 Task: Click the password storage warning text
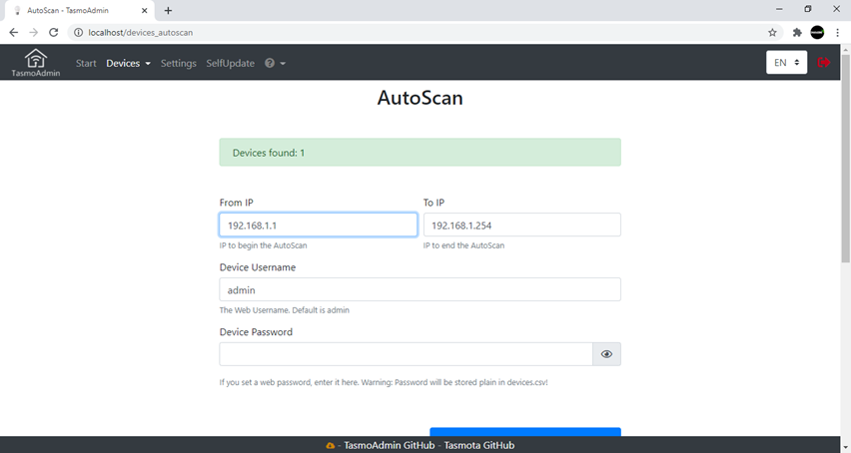pos(384,382)
